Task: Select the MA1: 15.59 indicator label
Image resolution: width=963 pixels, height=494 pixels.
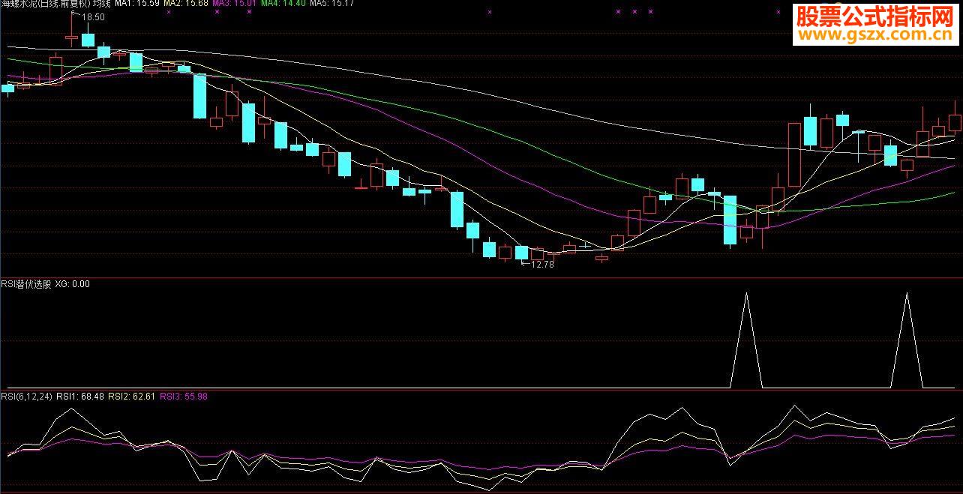Action: point(136,4)
